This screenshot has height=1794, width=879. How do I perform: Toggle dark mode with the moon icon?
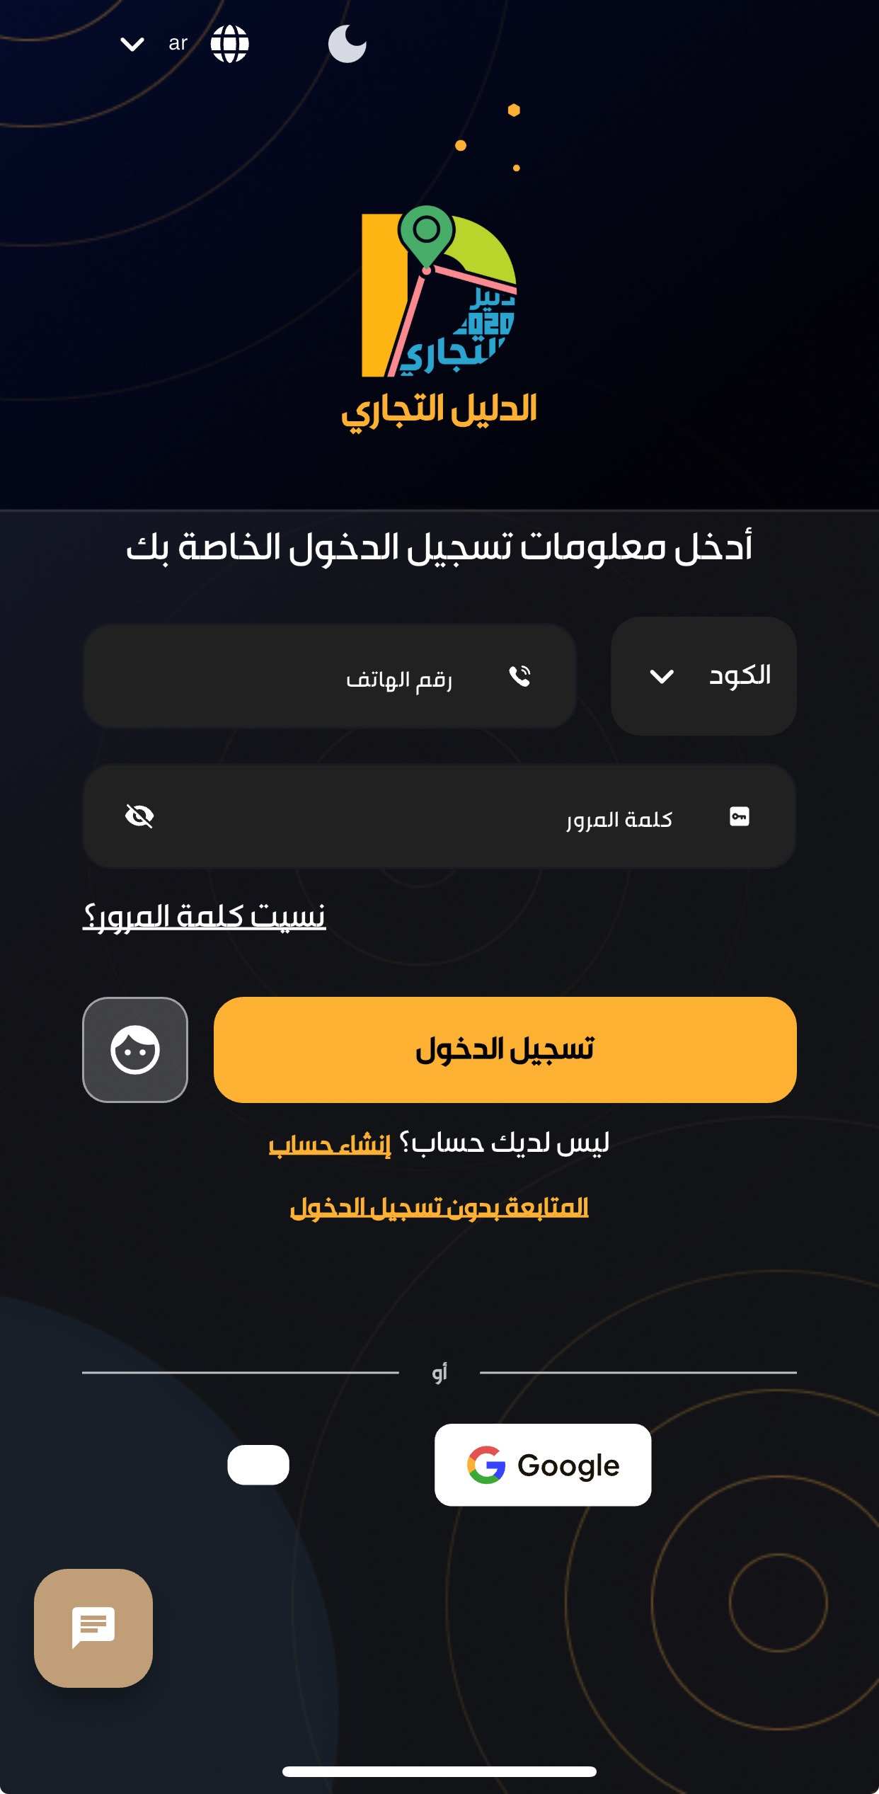point(347,42)
